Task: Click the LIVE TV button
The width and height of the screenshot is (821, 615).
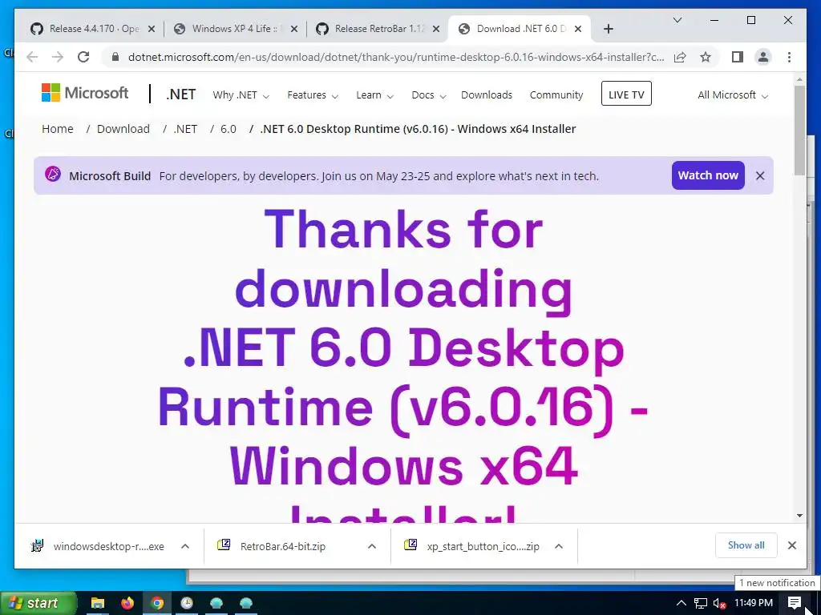Action: point(626,94)
